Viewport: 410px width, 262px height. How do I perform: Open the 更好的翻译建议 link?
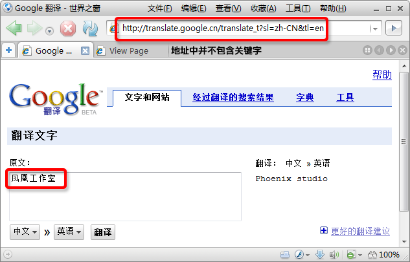[x=360, y=231]
